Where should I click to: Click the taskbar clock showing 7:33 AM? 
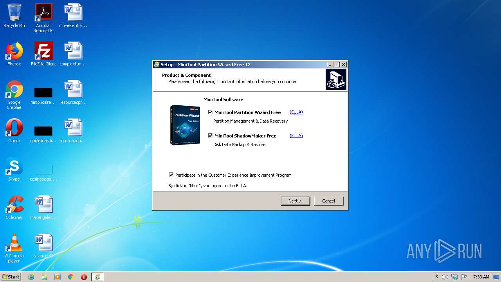pos(481,277)
